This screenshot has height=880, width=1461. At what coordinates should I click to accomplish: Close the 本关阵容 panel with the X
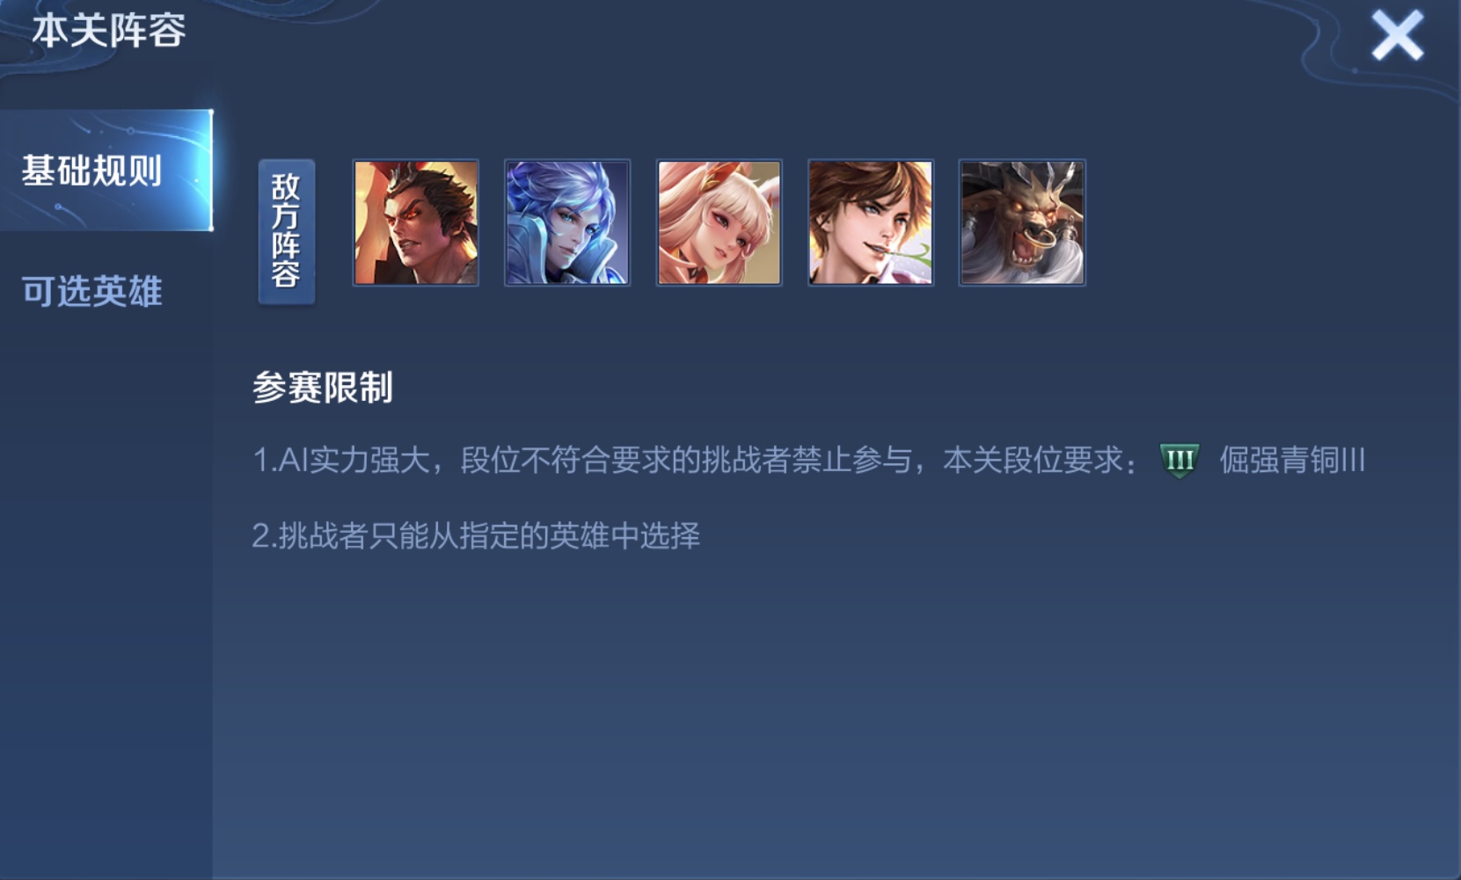point(1397,36)
